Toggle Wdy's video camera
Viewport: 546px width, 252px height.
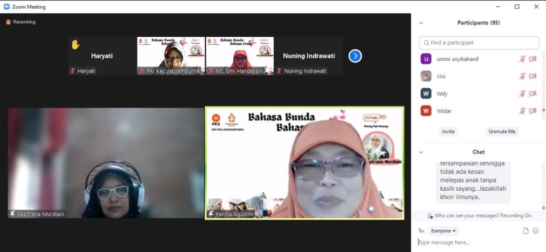(533, 93)
